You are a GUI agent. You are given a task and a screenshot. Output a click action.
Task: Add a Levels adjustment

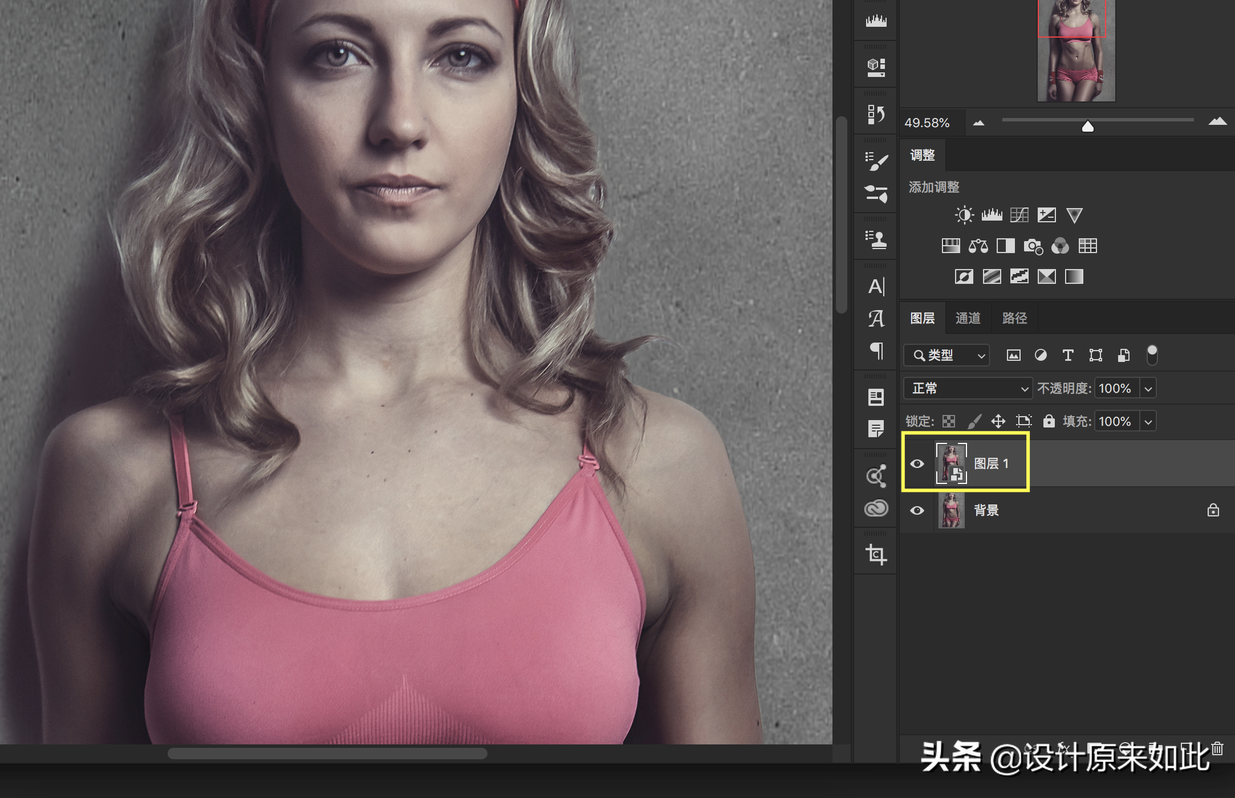[992, 215]
